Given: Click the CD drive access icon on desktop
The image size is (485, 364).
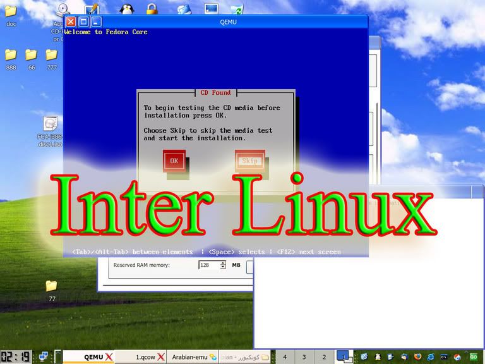Looking at the screenshot, I should tap(63, 10).
